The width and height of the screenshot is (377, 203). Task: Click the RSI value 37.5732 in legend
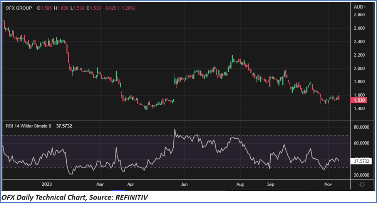point(64,126)
